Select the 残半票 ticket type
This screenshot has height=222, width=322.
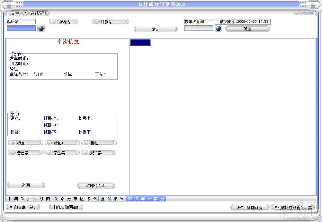click(x=99, y=152)
